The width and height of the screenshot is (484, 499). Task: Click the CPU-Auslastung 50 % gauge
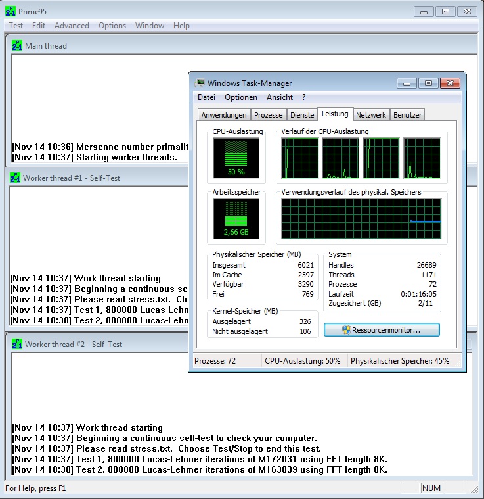pos(236,158)
